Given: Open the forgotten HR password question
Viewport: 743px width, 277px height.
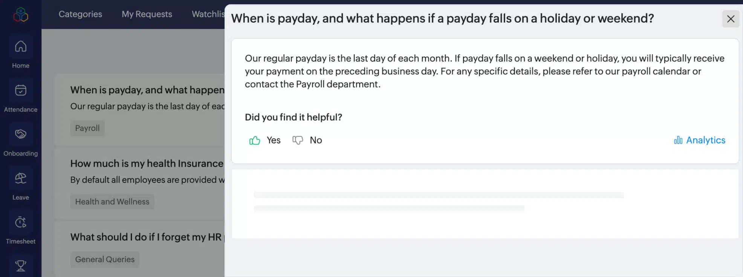Looking at the screenshot, I should coord(147,237).
